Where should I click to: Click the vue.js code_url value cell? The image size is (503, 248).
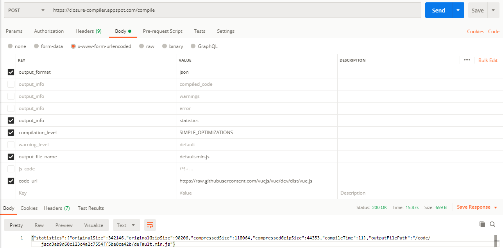tap(257, 181)
